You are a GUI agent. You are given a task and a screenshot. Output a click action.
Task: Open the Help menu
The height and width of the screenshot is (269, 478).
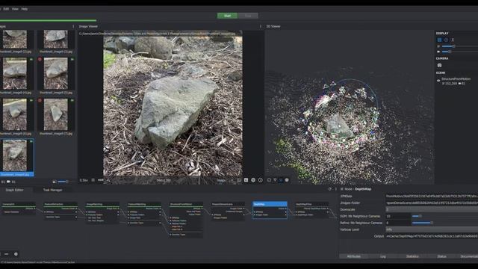tap(25, 9)
